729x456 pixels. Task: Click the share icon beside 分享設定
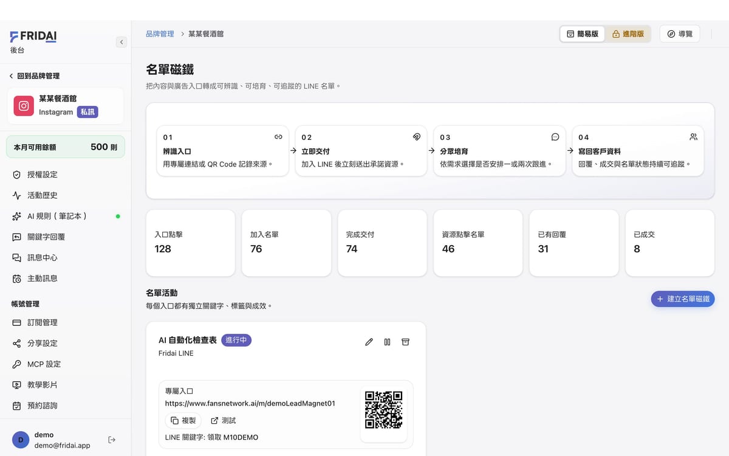tap(17, 343)
